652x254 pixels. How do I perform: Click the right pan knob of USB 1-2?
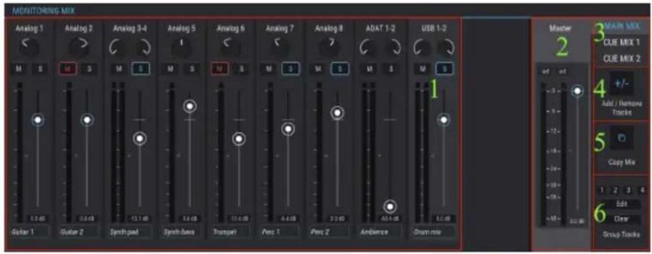pyautogui.click(x=445, y=48)
